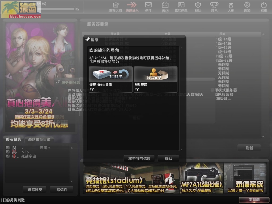Click 移至我的信息 button in the message dialog

pos(139,159)
